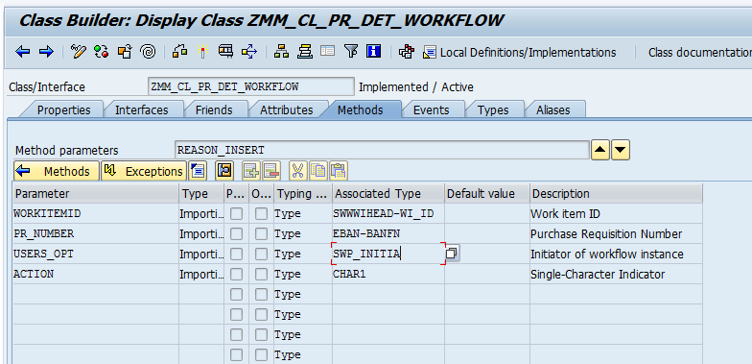This screenshot has width=752, height=364.
Task: Click the Source code icon beside Exceptions
Action: tap(198, 171)
